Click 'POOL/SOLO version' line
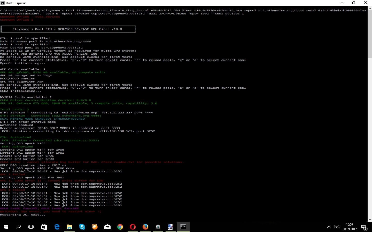 tap(18, 79)
